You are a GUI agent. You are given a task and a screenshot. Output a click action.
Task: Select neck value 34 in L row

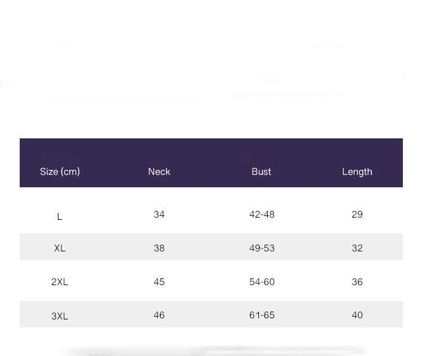coord(159,214)
